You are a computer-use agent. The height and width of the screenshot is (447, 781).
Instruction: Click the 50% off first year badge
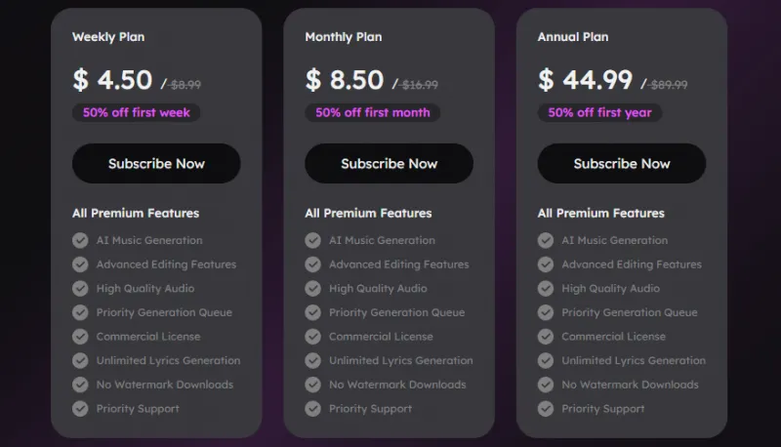click(x=599, y=113)
